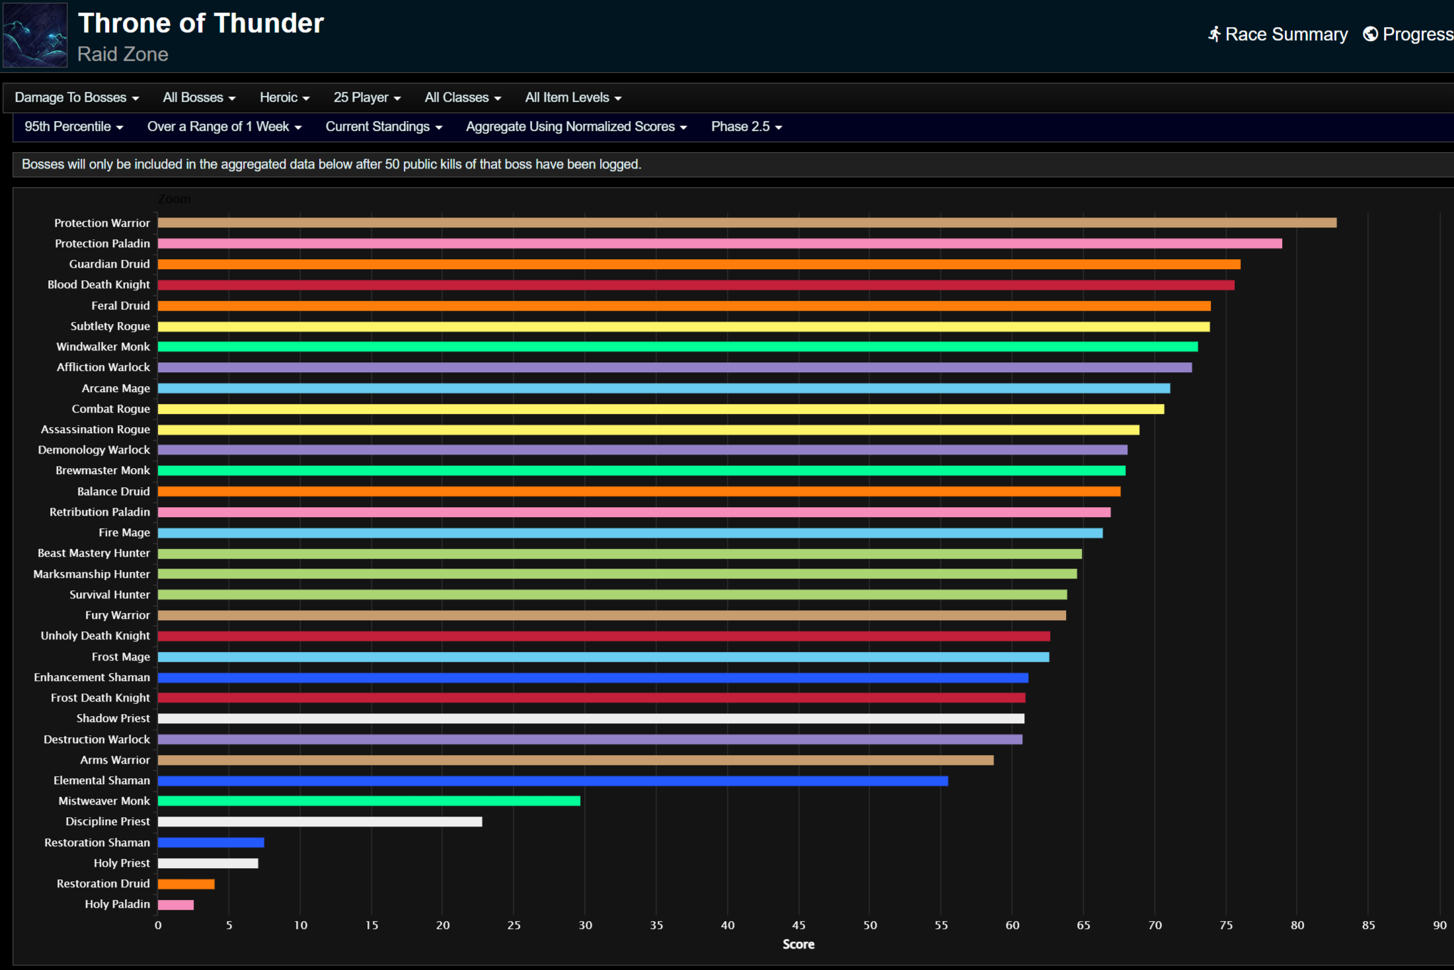
Task: Click the pink Holy Paladin bar
Action: (176, 905)
